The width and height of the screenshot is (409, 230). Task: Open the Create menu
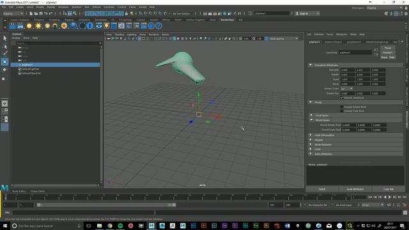pos(20,7)
